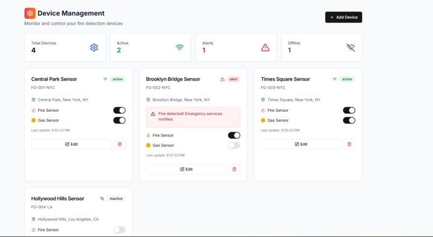Click wifi-off icon on Hollywood Hills Sensor
The image size is (433, 237).
click(102, 199)
